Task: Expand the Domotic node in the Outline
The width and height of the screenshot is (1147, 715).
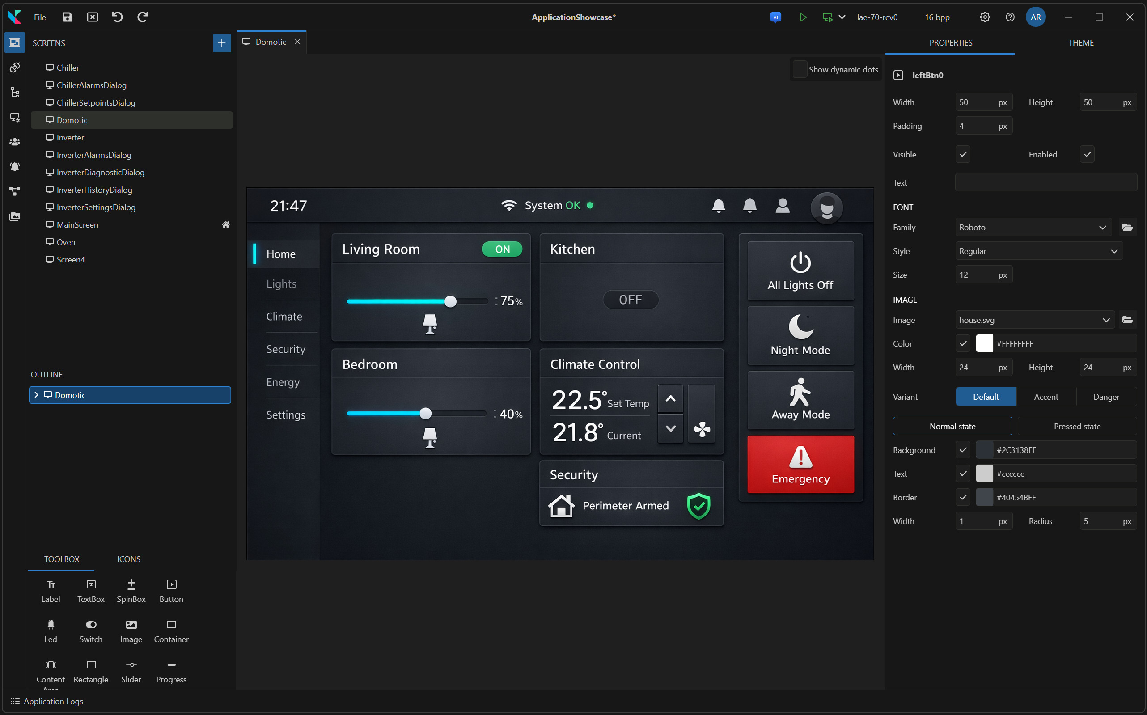Action: [x=36, y=395]
